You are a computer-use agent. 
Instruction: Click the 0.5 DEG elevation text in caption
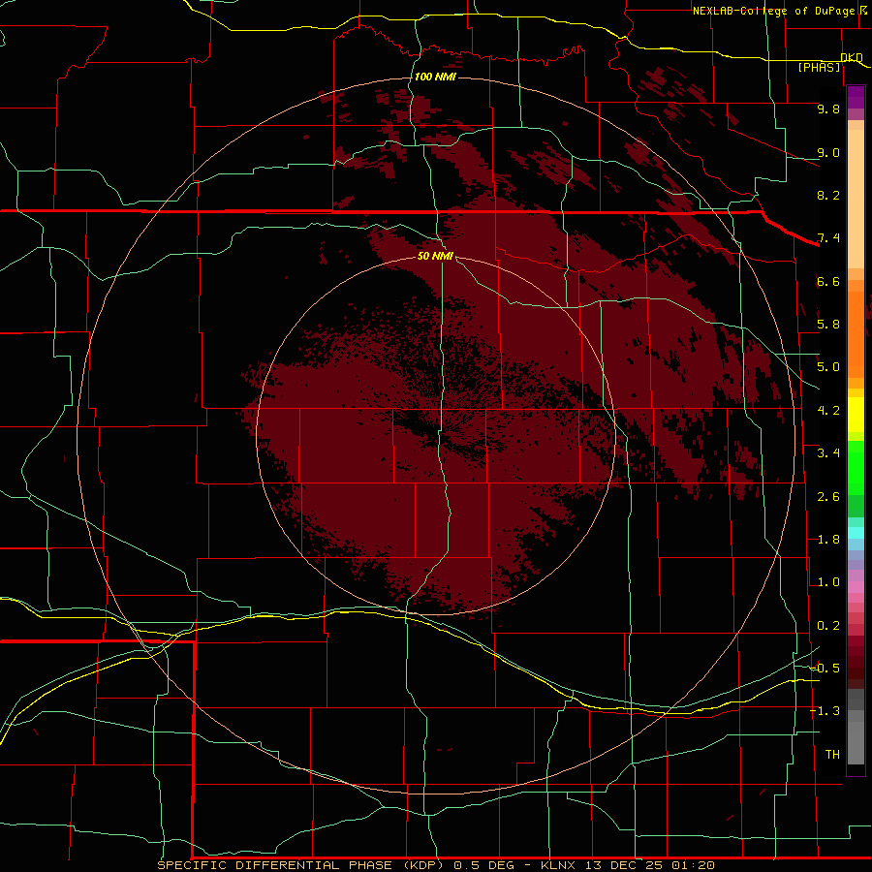click(x=485, y=865)
